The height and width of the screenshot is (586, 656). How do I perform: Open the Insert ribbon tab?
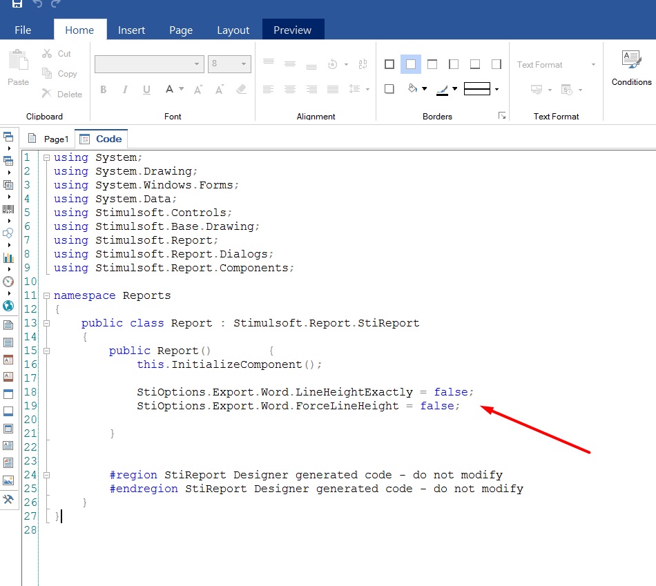131,30
